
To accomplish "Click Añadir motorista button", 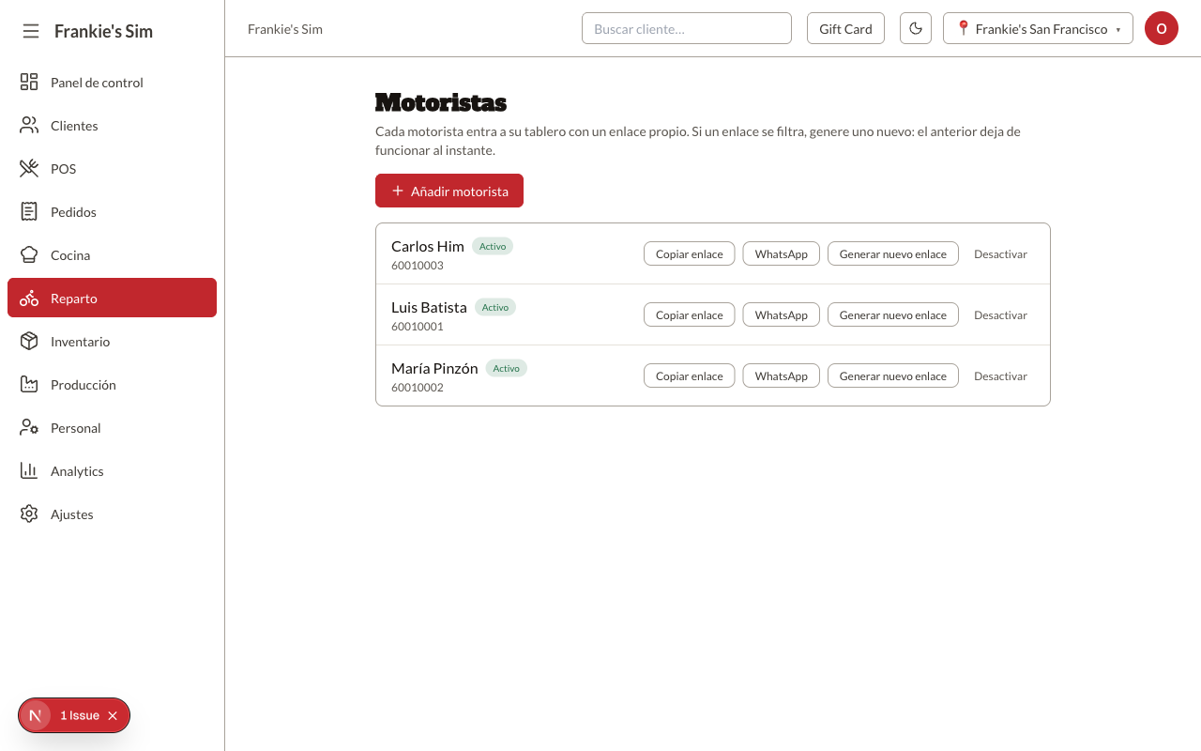I will (x=449, y=191).
